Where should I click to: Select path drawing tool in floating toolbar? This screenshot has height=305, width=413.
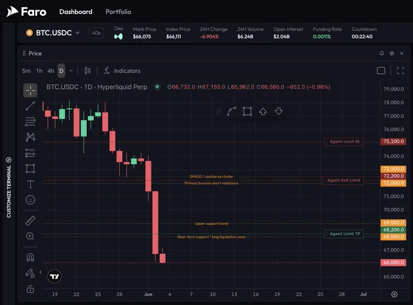pos(231,111)
